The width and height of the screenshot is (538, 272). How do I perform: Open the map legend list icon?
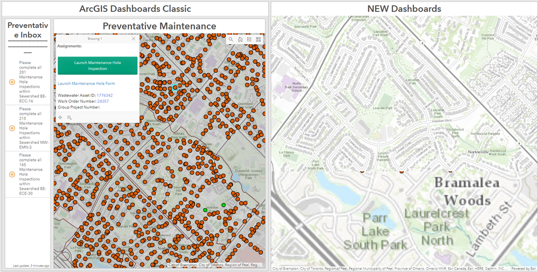click(x=249, y=39)
